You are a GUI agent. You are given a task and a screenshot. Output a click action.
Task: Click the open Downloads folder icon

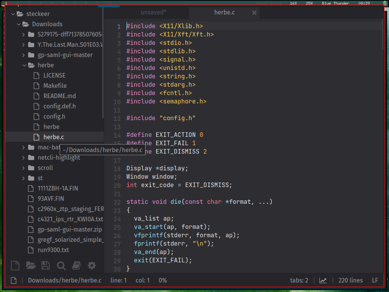[26, 24]
